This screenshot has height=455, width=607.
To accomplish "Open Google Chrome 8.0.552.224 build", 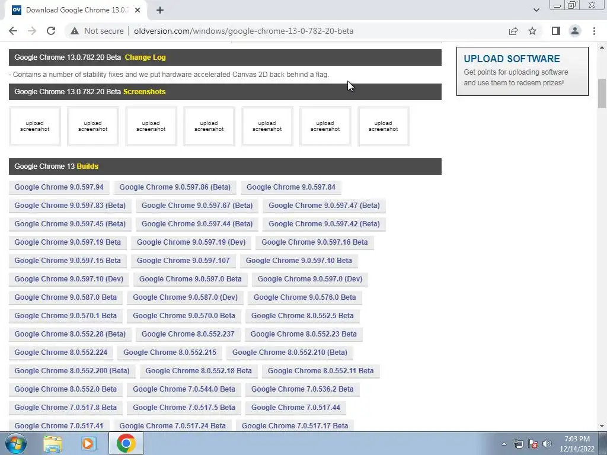I will coord(61,353).
